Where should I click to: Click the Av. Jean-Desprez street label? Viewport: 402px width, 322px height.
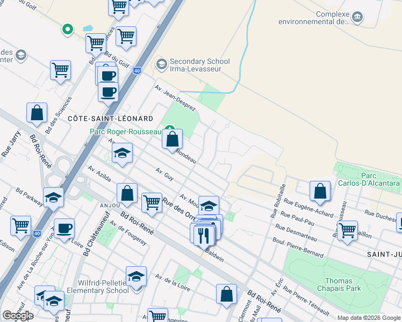pos(175,99)
